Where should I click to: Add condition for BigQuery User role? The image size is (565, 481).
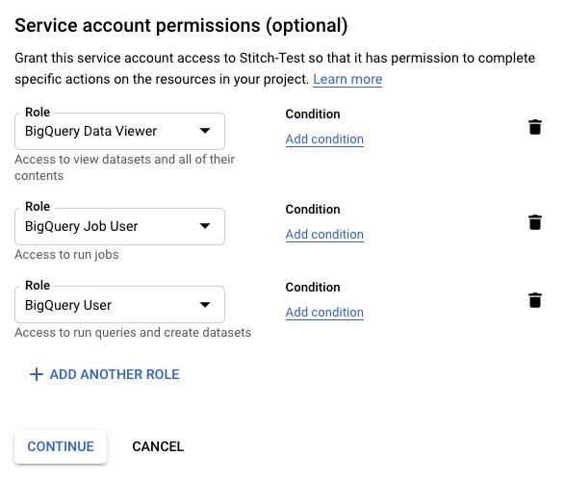[324, 312]
